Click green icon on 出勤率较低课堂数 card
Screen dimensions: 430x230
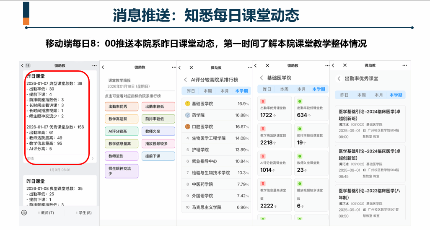(299, 101)
